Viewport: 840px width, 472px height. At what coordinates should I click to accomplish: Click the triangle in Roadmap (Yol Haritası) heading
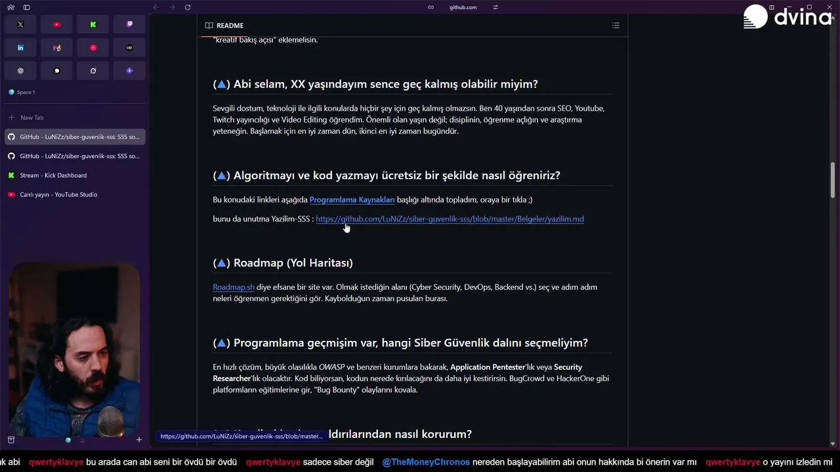pos(221,263)
